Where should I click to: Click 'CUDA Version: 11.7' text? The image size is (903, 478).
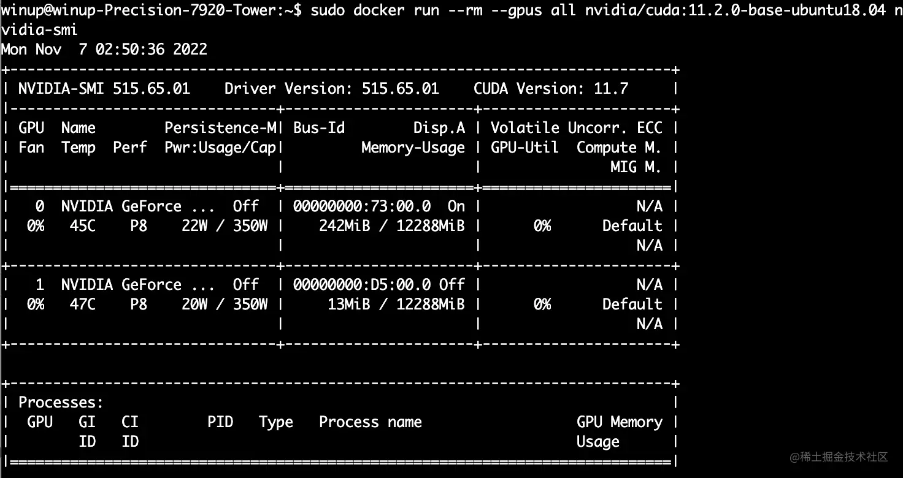point(551,88)
